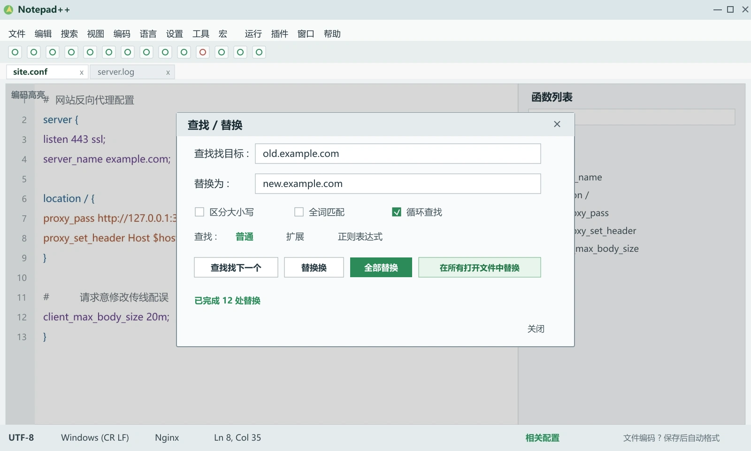Click 文件编码？保存后自动格式 in the status bar
Screen dimensions: 751x451
point(671,438)
